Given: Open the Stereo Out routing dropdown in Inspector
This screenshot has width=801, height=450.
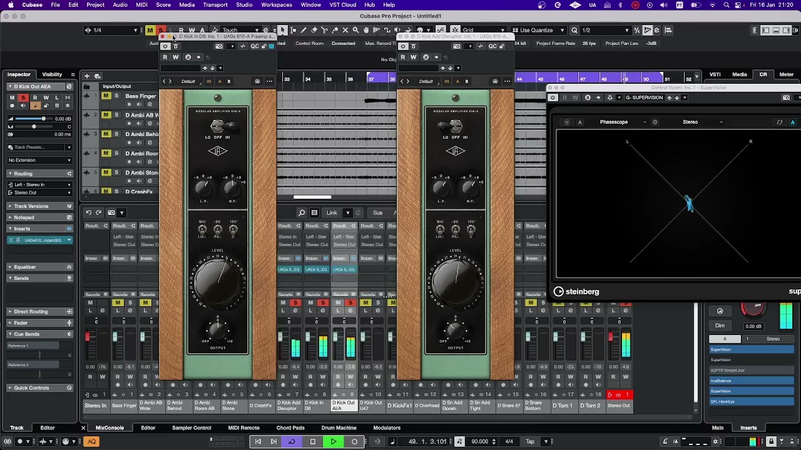Looking at the screenshot, I should [40, 192].
